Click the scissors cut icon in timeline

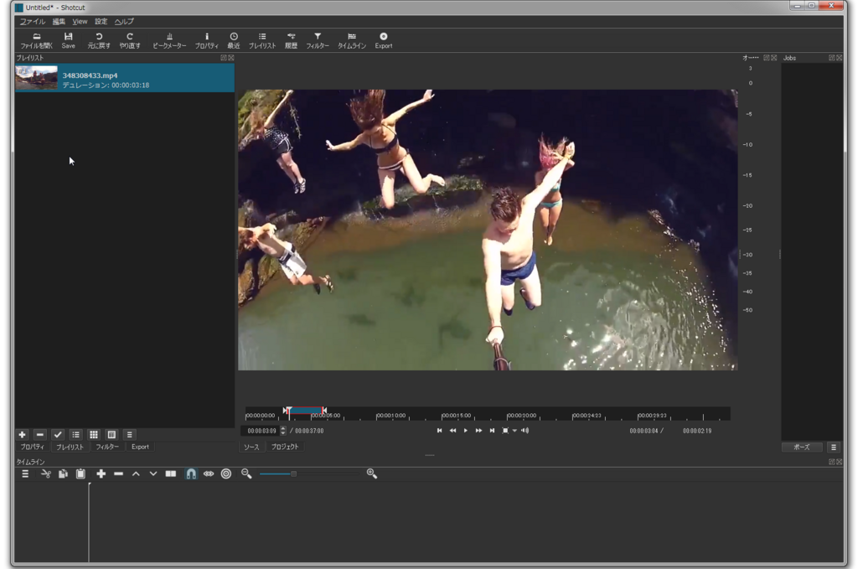[46, 473]
